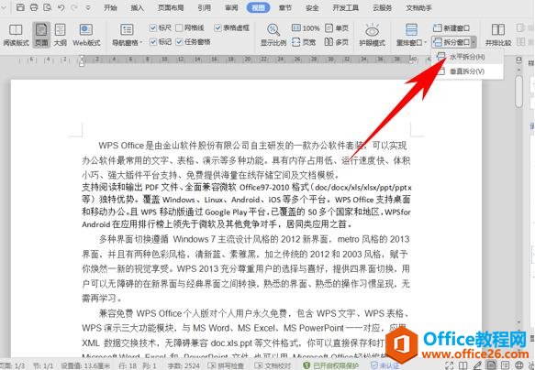Select the 页面 page view icon

(x=41, y=35)
